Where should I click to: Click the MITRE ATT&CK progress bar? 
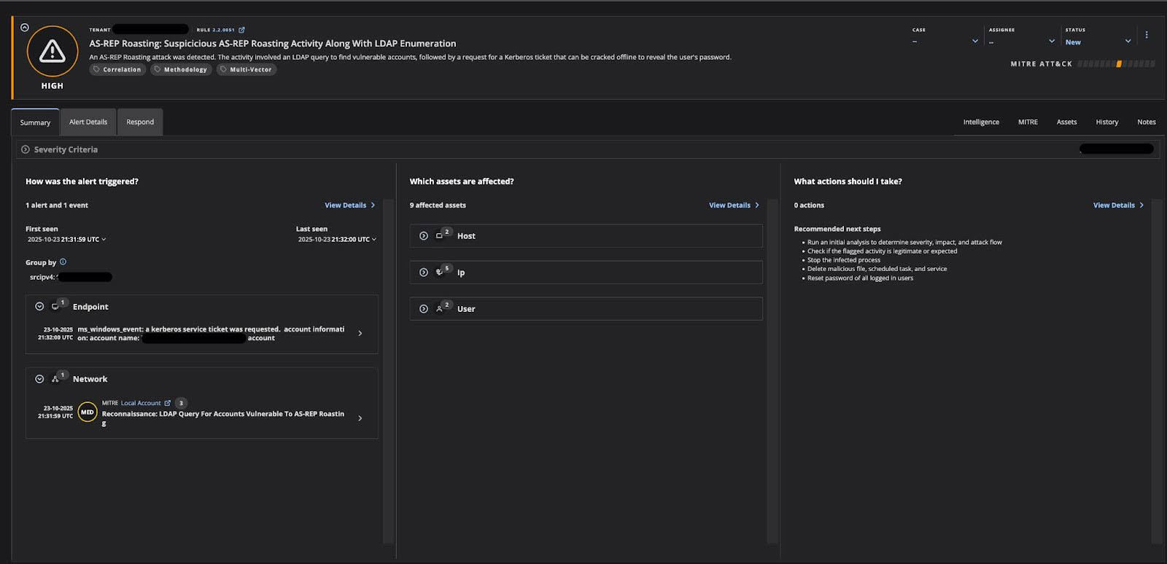[1116, 64]
